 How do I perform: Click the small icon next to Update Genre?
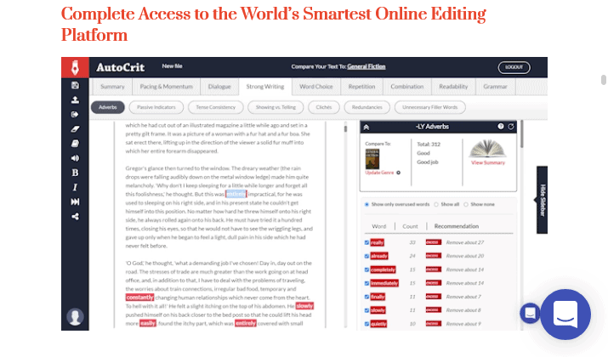pos(398,173)
